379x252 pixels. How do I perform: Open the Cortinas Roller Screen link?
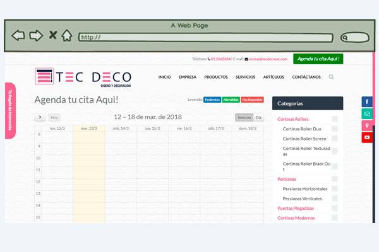(304, 139)
